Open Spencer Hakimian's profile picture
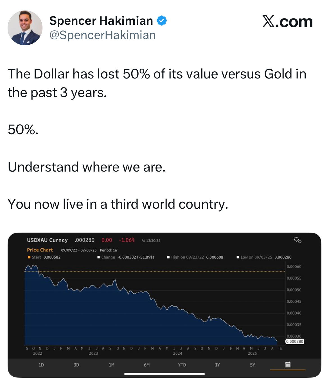 [x=25, y=28]
